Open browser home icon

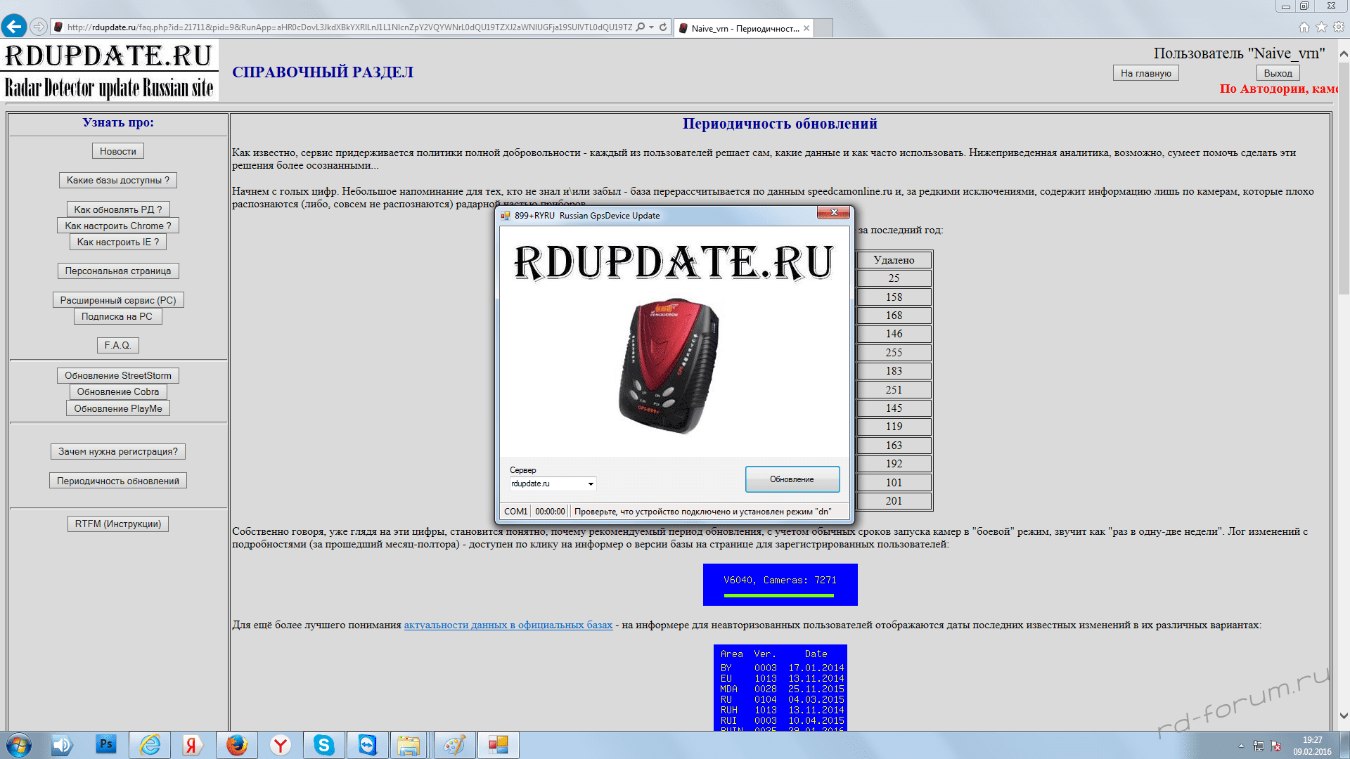coord(1304,27)
